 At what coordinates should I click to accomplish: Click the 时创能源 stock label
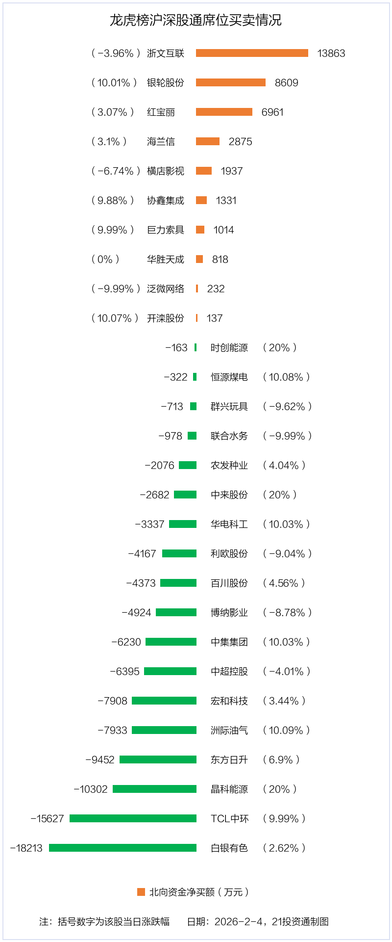[x=229, y=348]
